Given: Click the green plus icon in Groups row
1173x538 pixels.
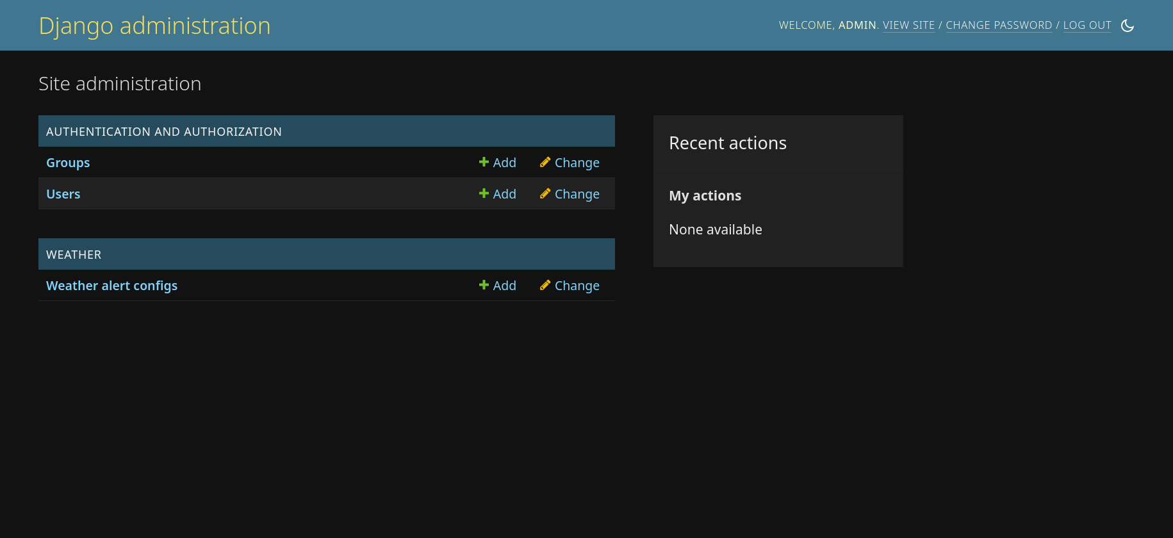Looking at the screenshot, I should pyautogui.click(x=484, y=162).
